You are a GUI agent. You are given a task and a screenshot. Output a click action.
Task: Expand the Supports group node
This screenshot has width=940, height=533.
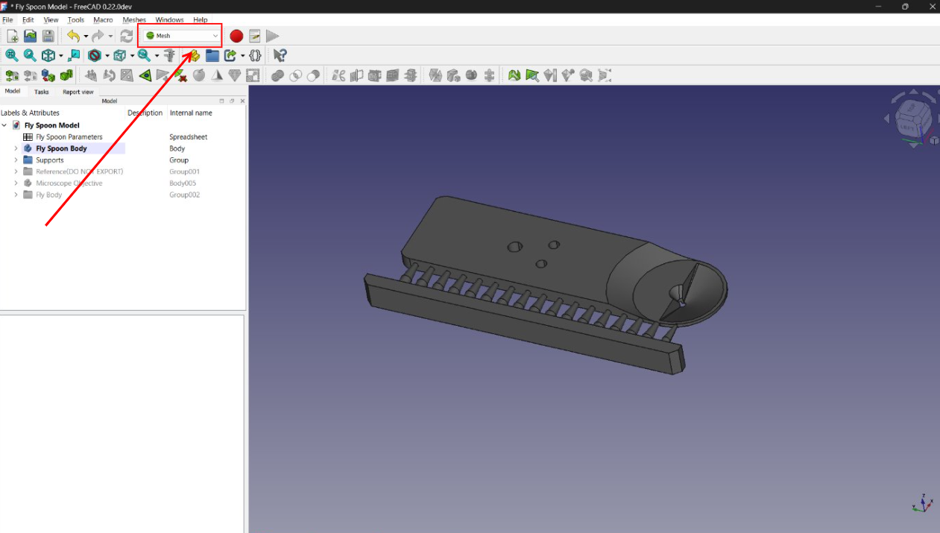pos(16,160)
